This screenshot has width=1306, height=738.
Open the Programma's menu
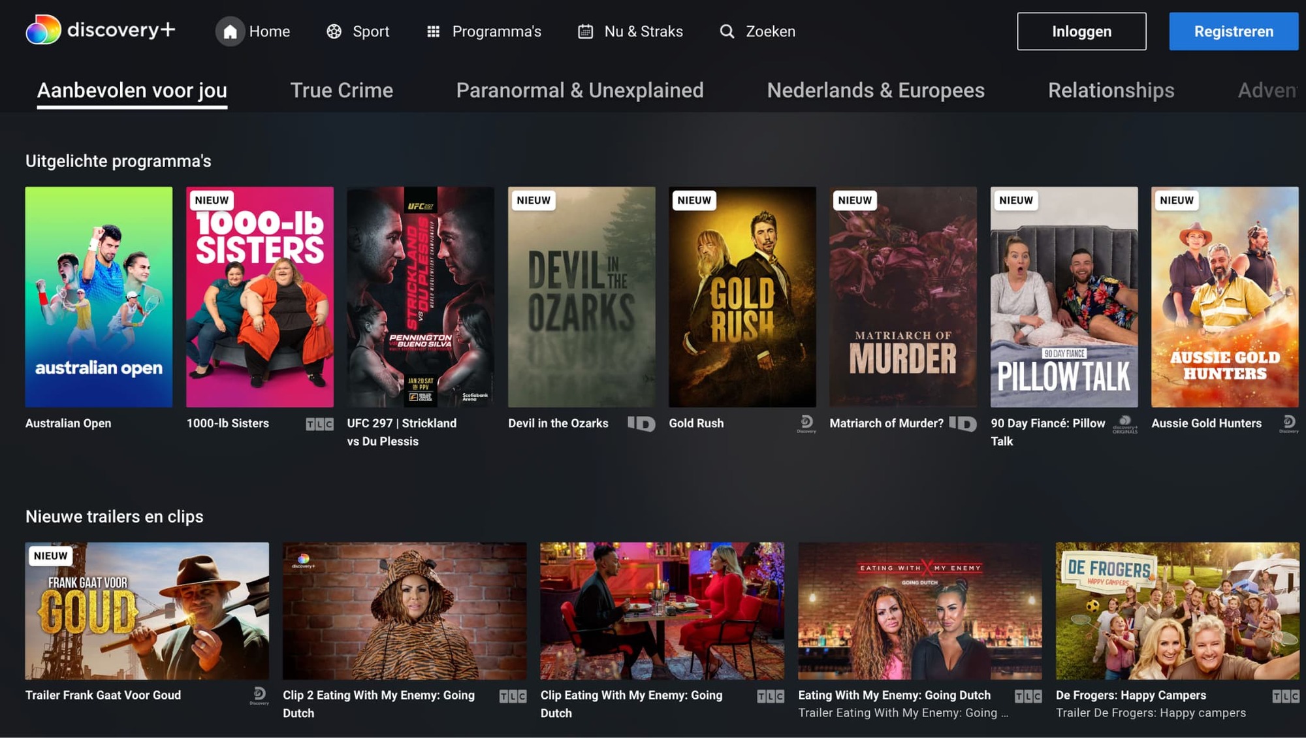[x=484, y=31]
